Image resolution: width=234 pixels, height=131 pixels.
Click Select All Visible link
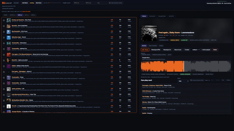tap(26, 12)
